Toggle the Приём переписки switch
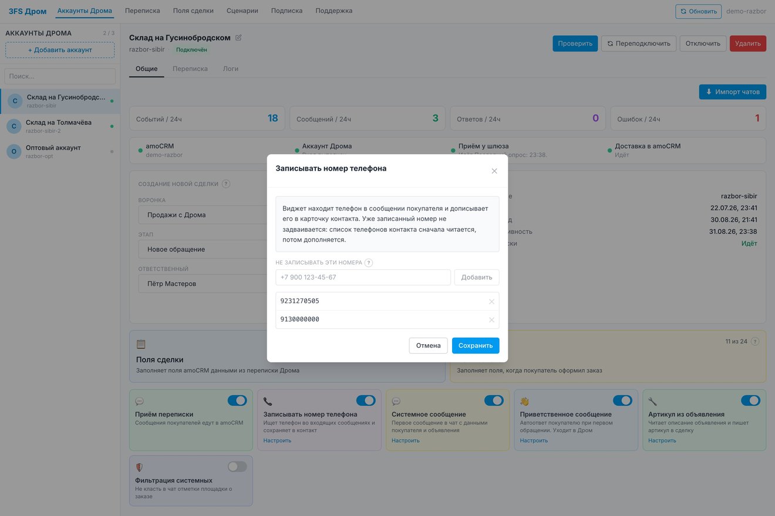Viewport: 775px width, 516px height. pos(237,400)
